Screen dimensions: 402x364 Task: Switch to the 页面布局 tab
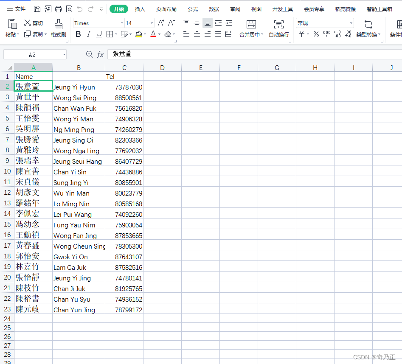pos(166,9)
